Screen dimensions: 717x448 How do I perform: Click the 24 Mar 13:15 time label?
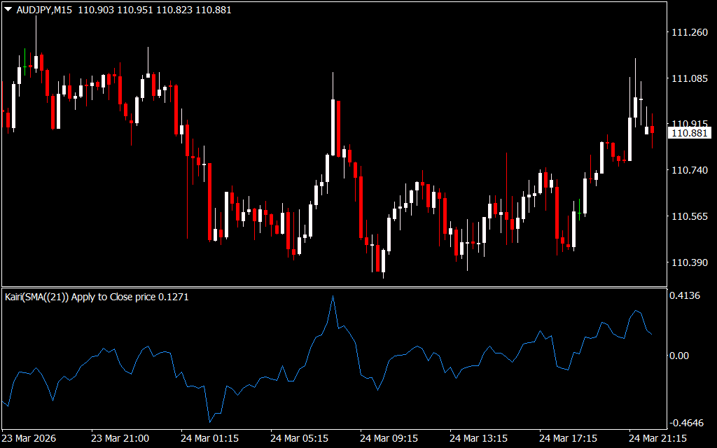pos(478,438)
